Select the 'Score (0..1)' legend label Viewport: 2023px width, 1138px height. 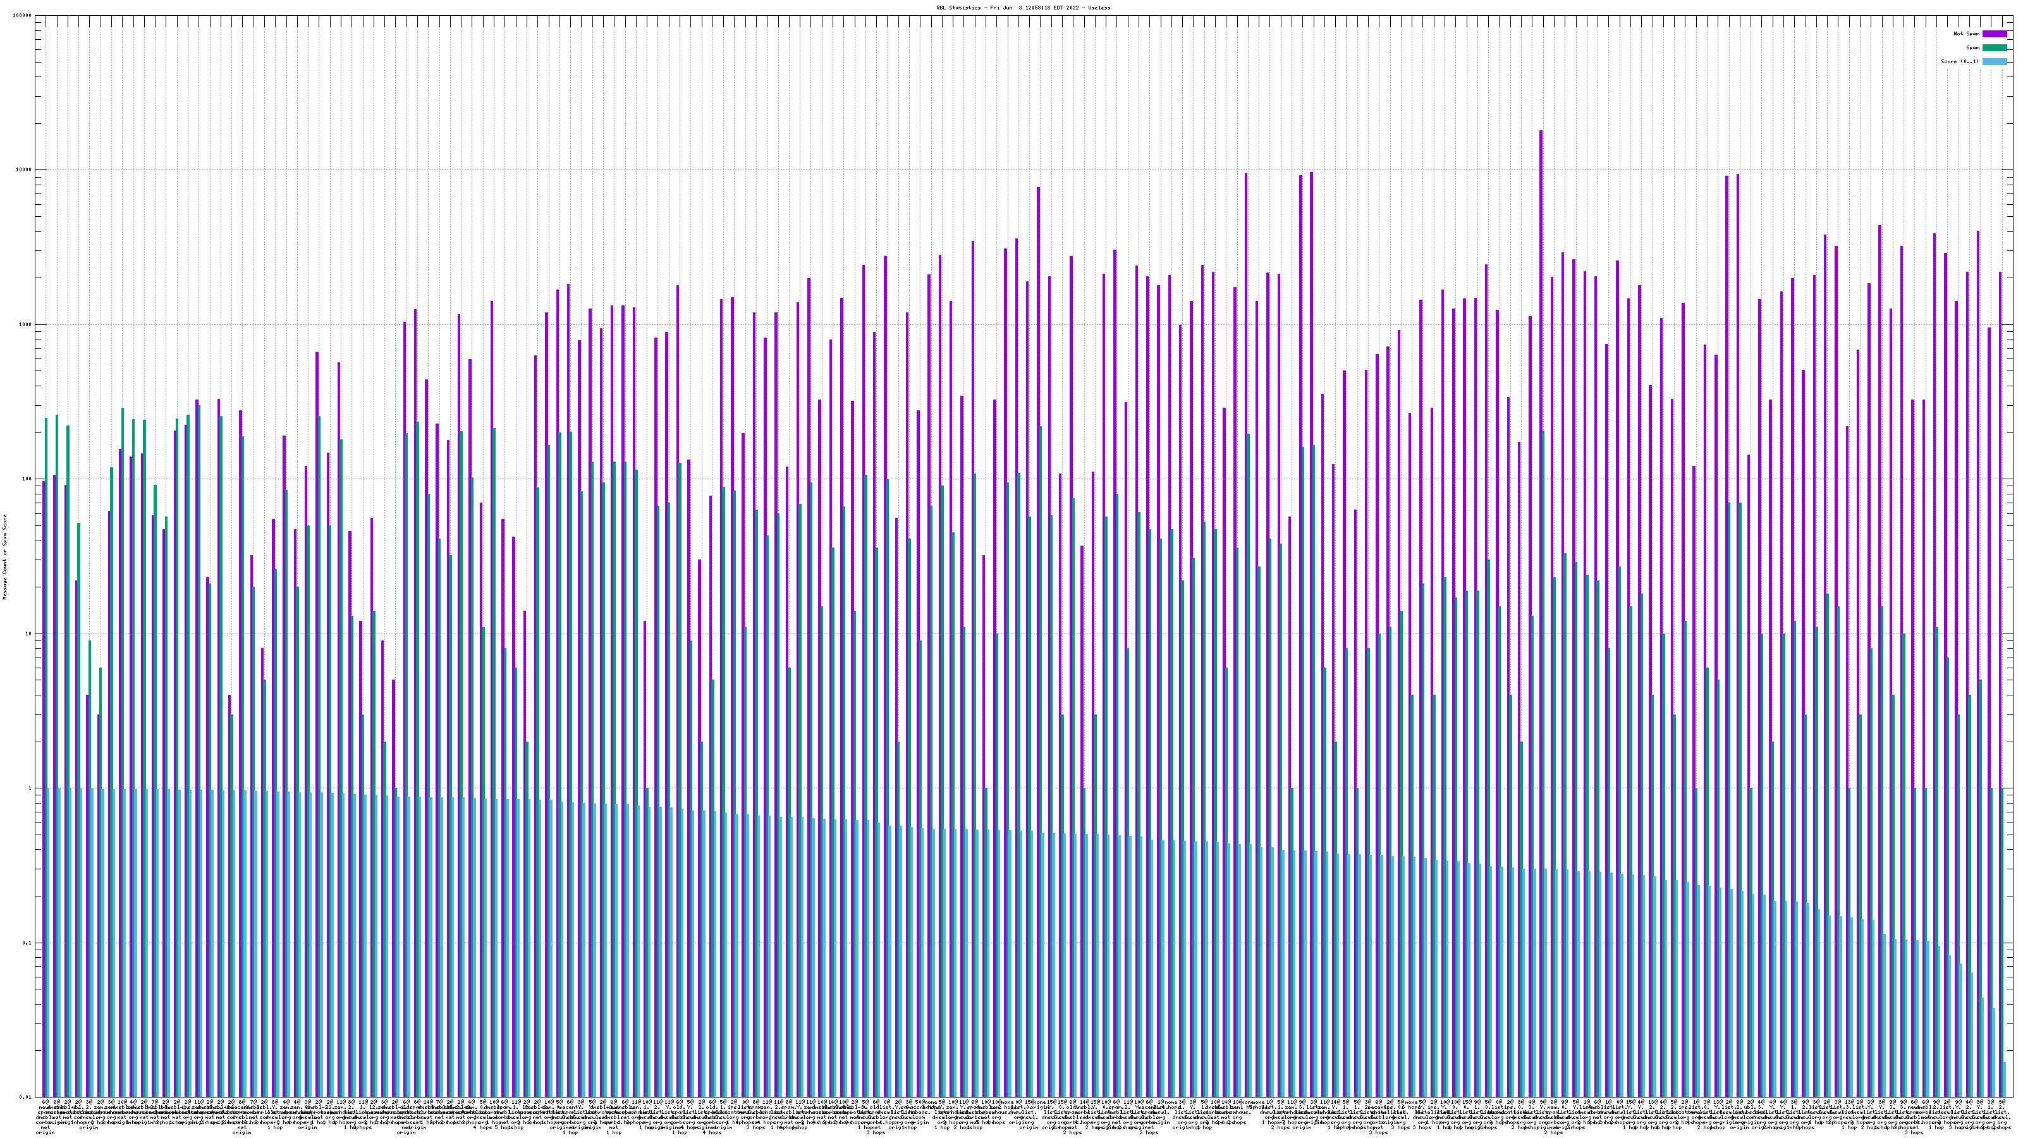click(1960, 61)
